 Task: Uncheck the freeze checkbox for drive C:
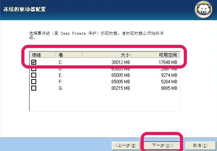click(34, 62)
